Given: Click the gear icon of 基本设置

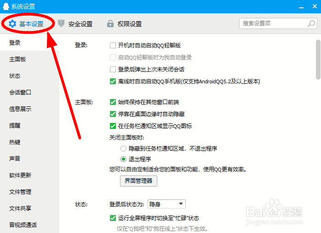Looking at the screenshot, I should pos(12,24).
